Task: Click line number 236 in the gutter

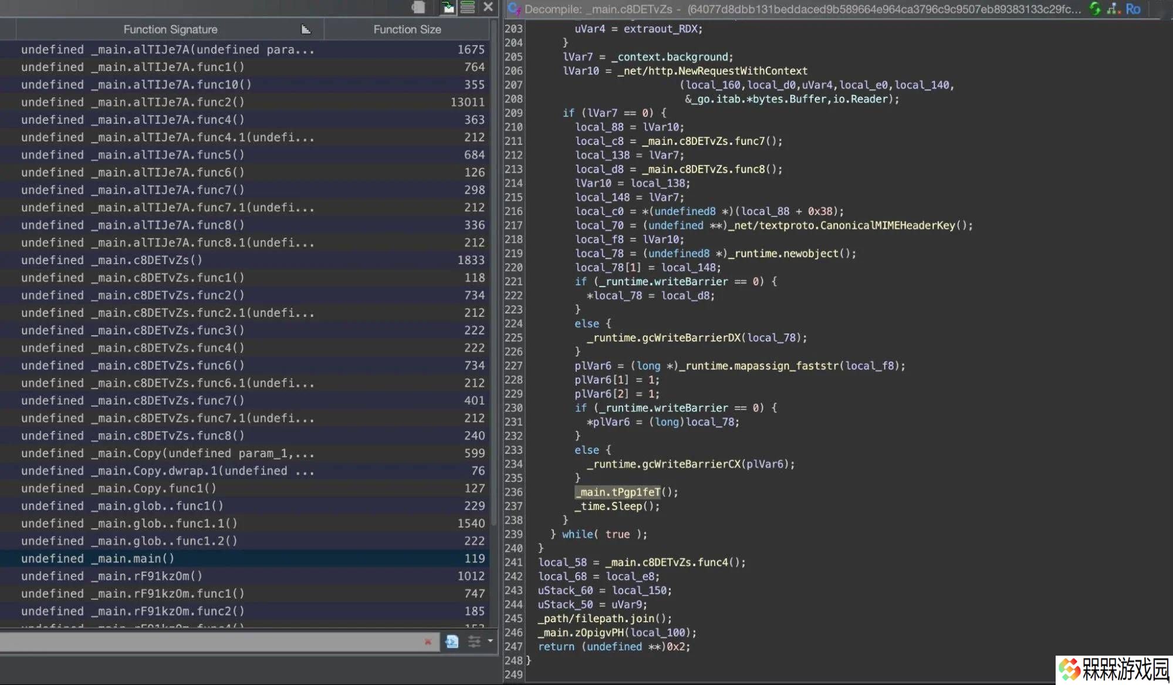Action: pyautogui.click(x=513, y=492)
